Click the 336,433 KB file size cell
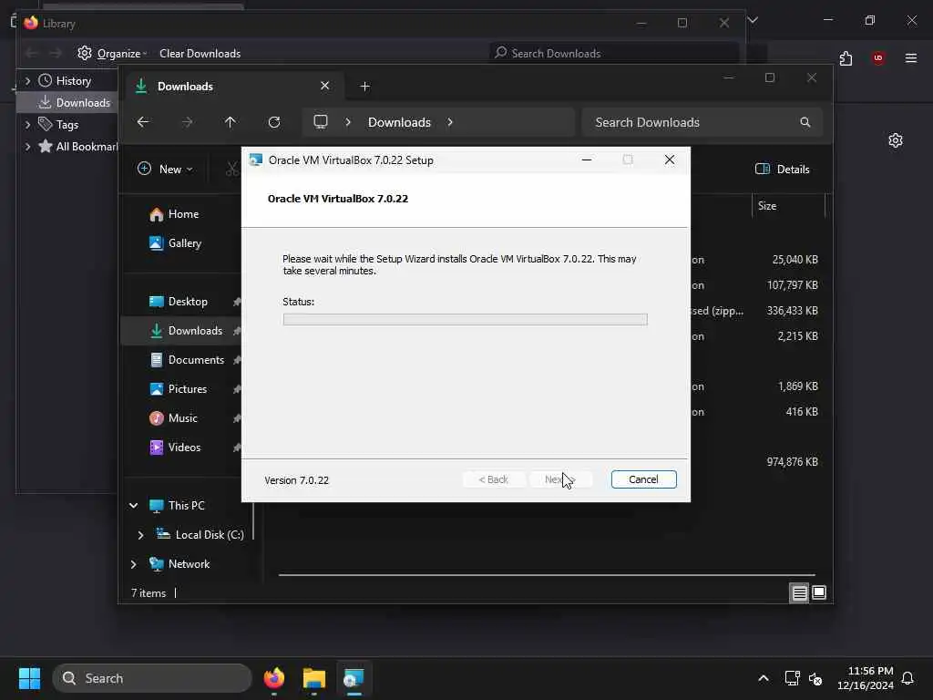This screenshot has height=700, width=933. (x=792, y=311)
